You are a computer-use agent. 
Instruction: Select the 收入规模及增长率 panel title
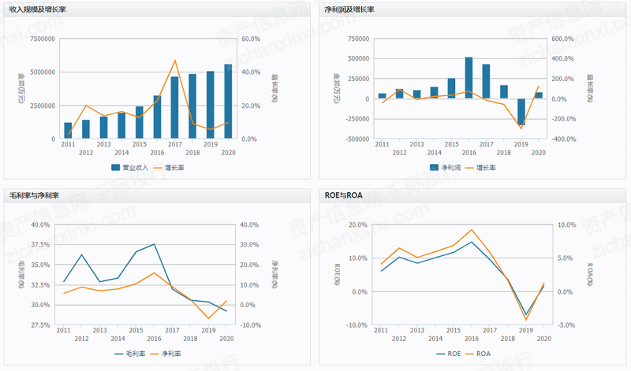37,9
